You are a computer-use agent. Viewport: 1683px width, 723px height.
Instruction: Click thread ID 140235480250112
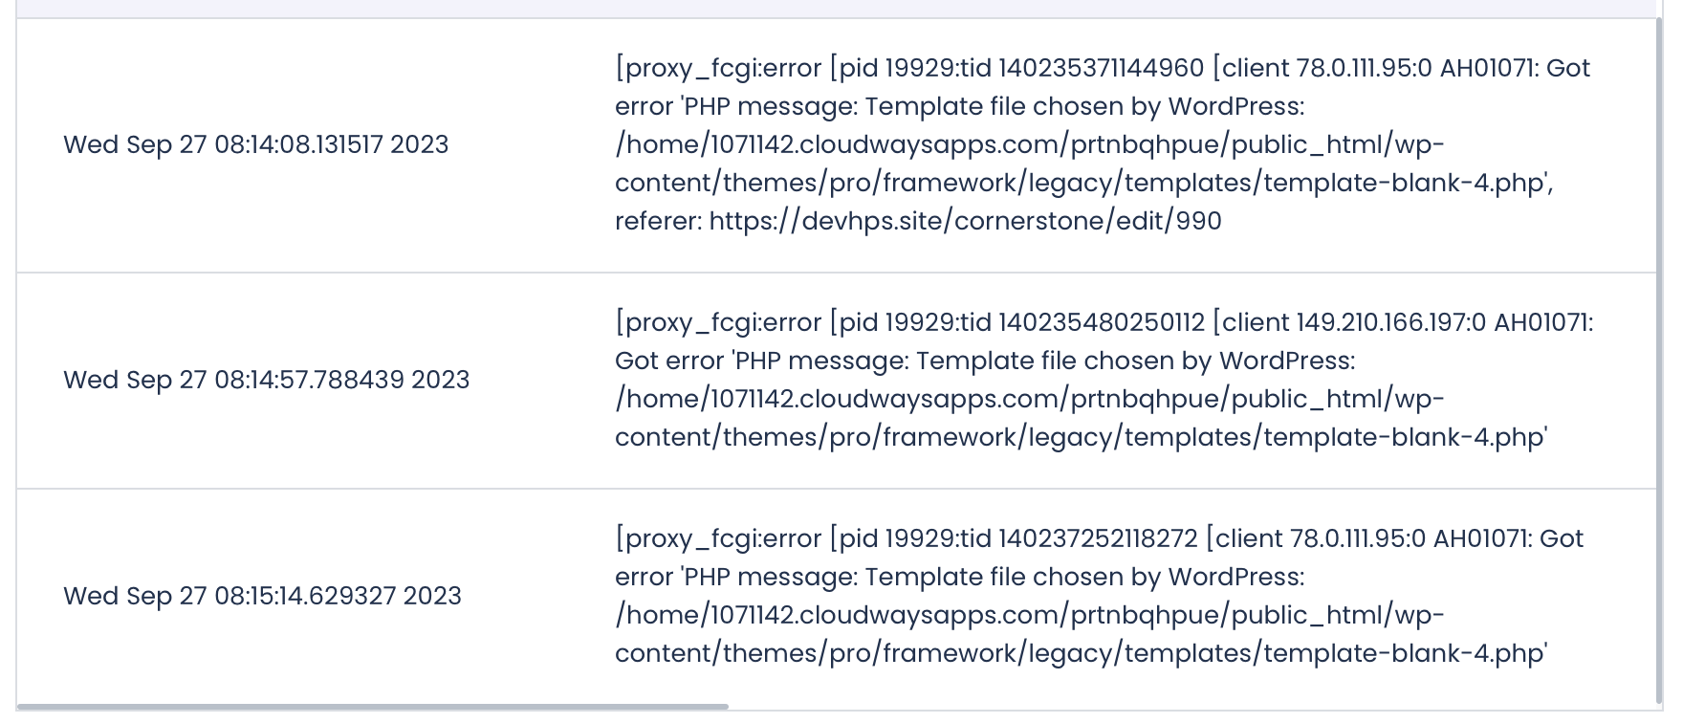[x=1102, y=322]
